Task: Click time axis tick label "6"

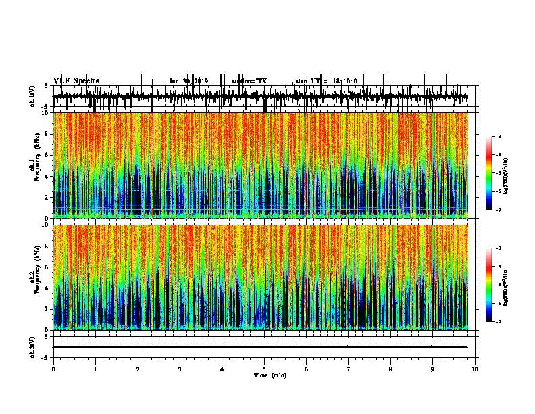Action: pyautogui.click(x=306, y=369)
